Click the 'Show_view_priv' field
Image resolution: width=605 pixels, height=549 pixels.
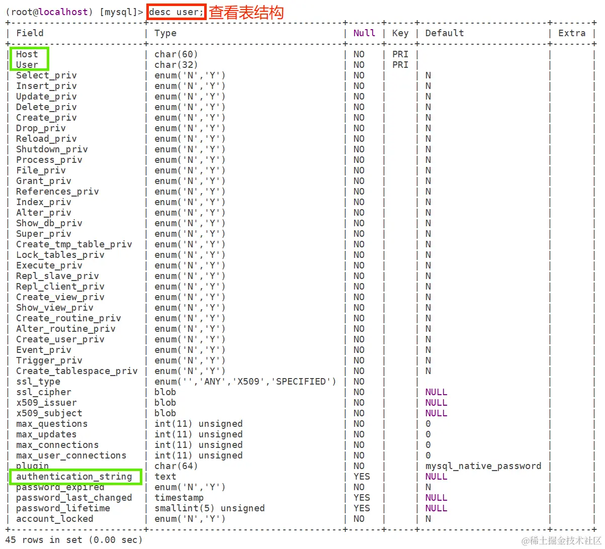pyautogui.click(x=55, y=308)
